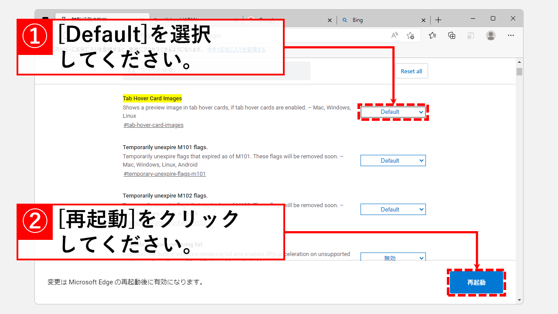Open the browser profile avatar
Screen dimensions: 558x314
(491, 35)
